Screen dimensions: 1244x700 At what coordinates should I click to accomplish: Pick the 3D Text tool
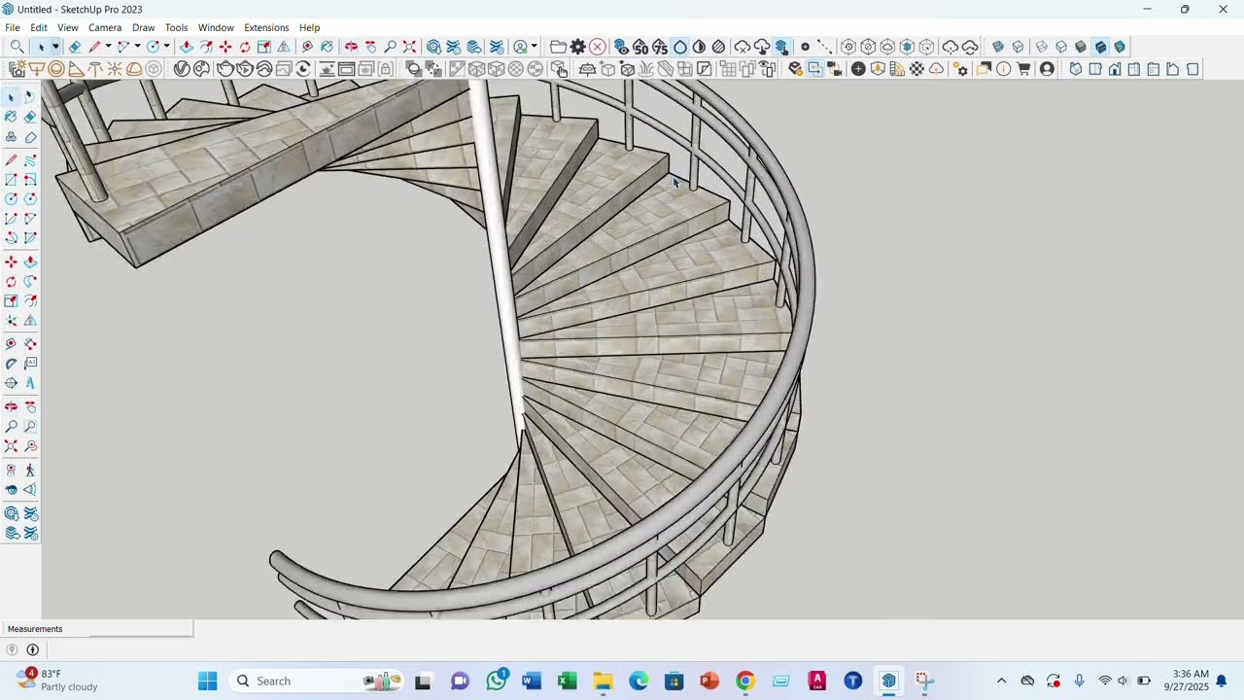[30, 383]
